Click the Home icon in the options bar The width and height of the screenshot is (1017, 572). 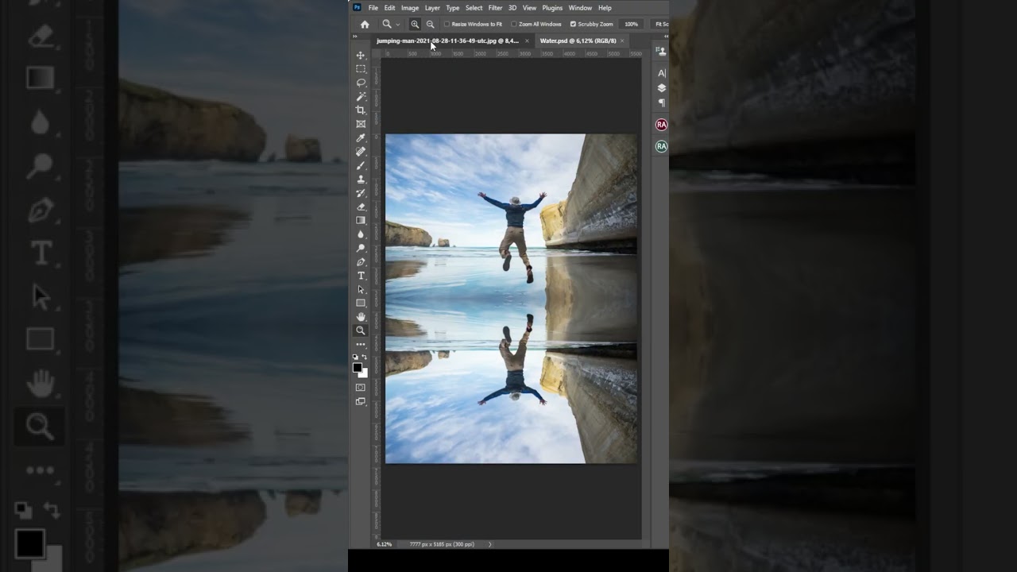365,25
